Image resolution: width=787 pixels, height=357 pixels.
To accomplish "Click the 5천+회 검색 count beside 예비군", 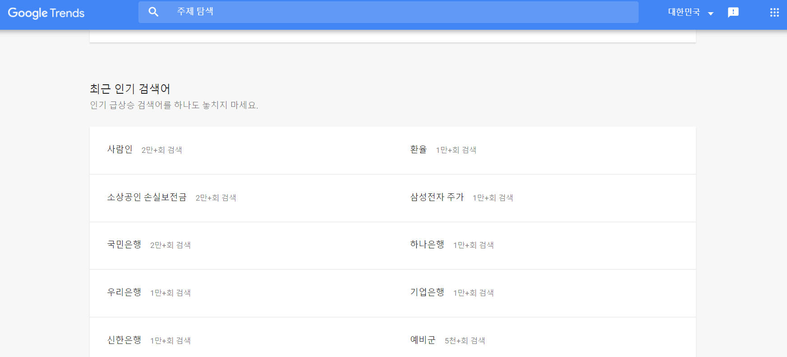I will click(x=465, y=341).
